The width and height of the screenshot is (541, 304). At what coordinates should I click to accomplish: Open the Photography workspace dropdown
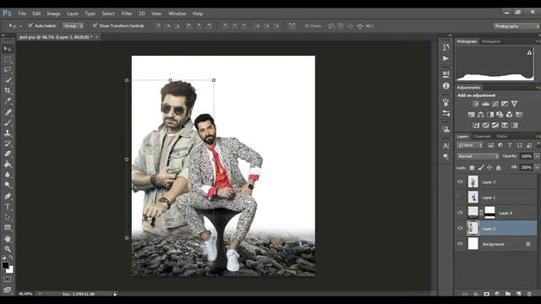[x=516, y=26]
